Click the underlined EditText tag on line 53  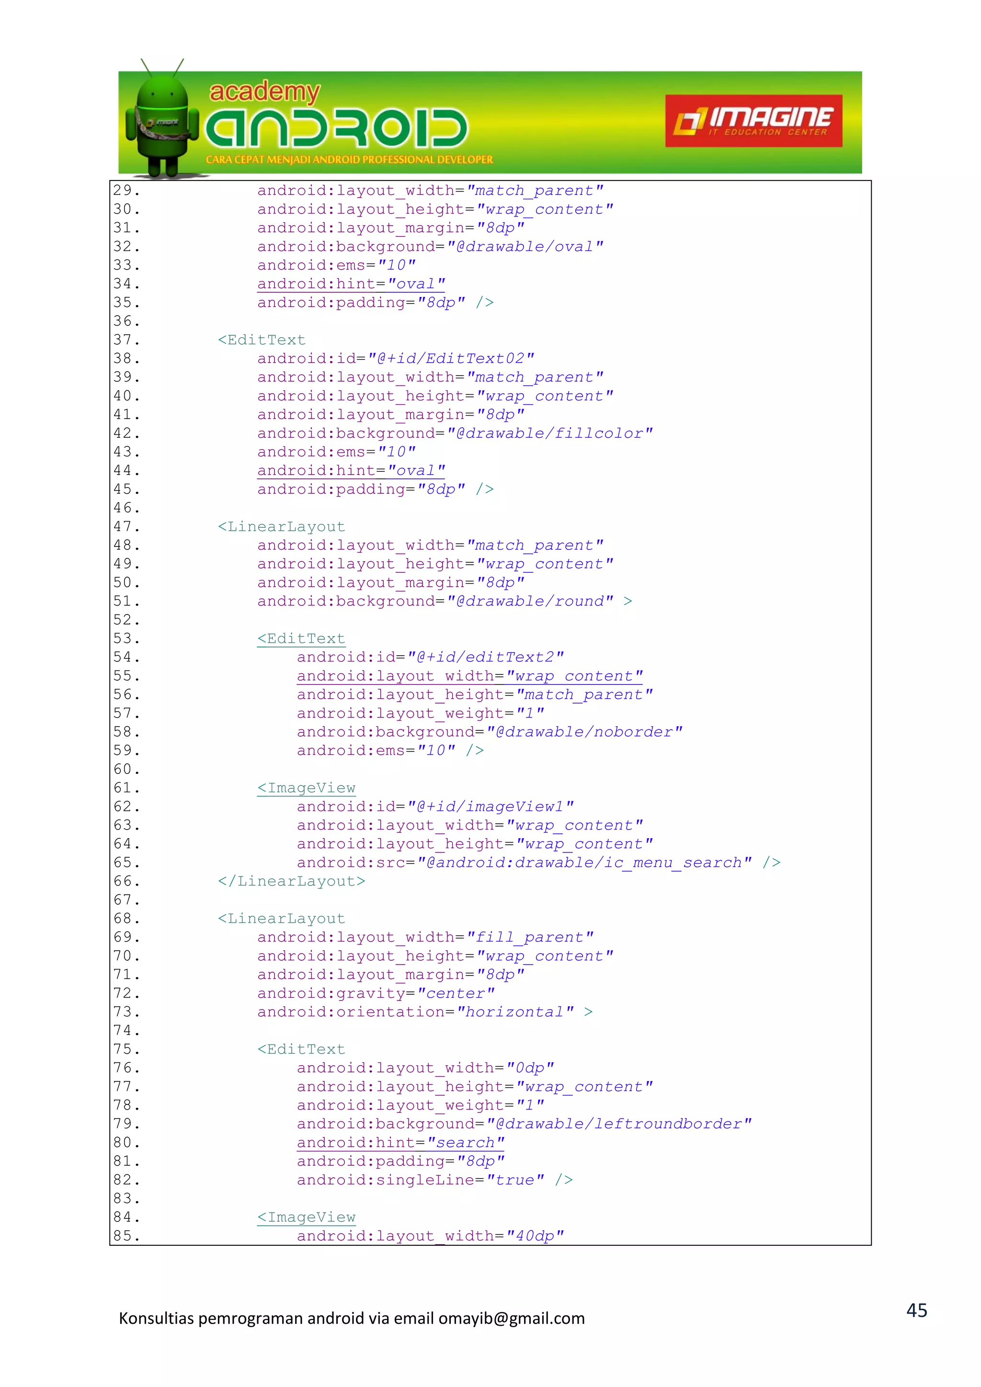tap(301, 638)
